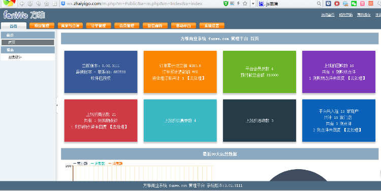
Task: Click the 返回首页 link
Action: [328, 15]
